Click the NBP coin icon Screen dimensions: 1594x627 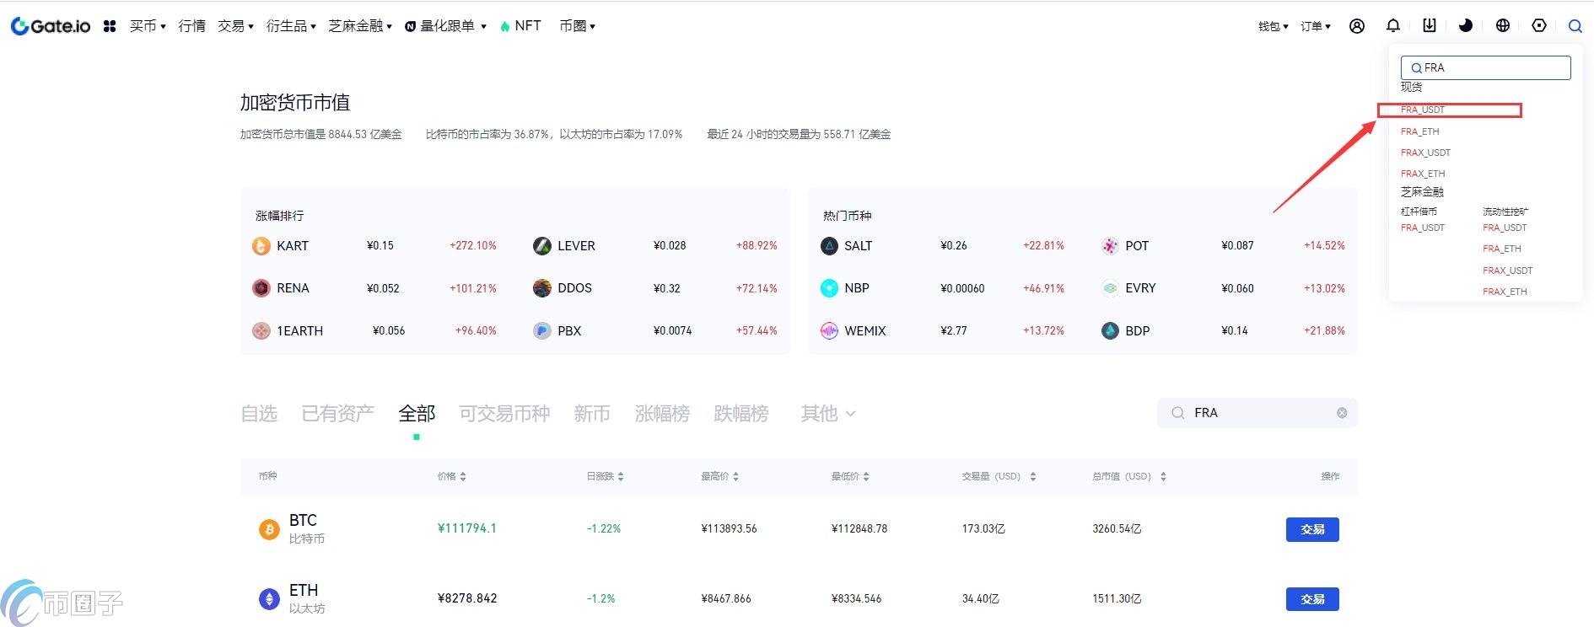click(x=830, y=288)
